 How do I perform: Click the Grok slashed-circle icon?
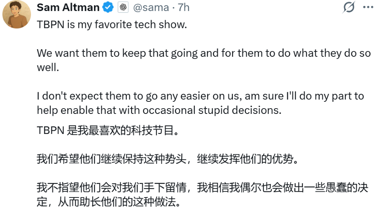pos(348,7)
